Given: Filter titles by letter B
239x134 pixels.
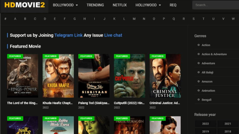Looking at the screenshot, I should (25, 19).
